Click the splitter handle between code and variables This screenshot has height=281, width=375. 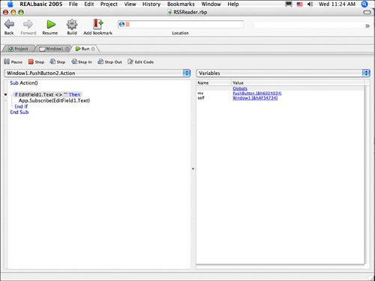click(193, 169)
